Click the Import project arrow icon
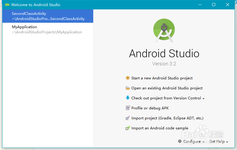 128,118
